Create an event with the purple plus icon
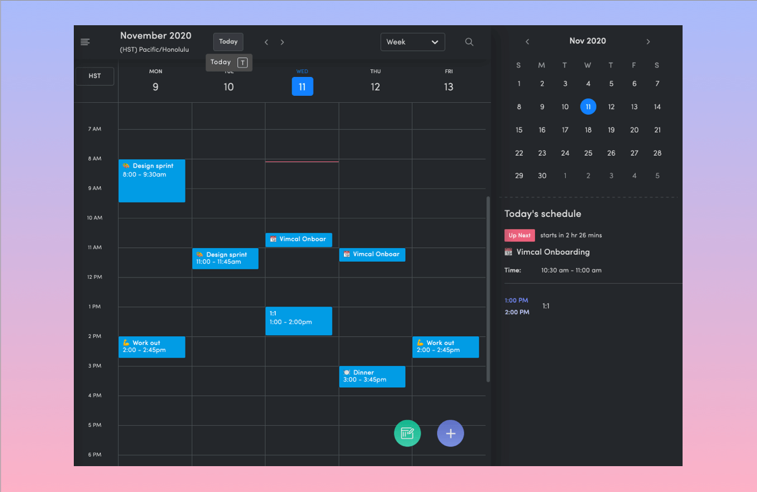757x492 pixels. click(x=450, y=433)
